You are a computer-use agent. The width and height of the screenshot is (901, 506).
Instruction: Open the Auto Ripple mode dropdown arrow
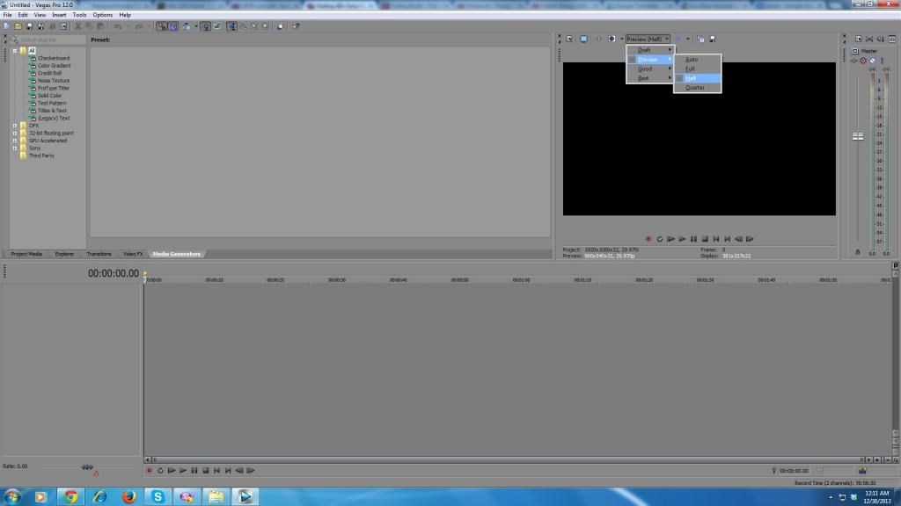196,26
